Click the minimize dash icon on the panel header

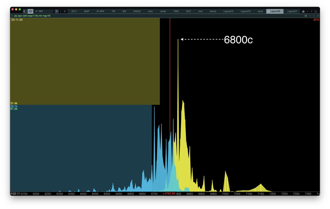[x=310, y=16]
